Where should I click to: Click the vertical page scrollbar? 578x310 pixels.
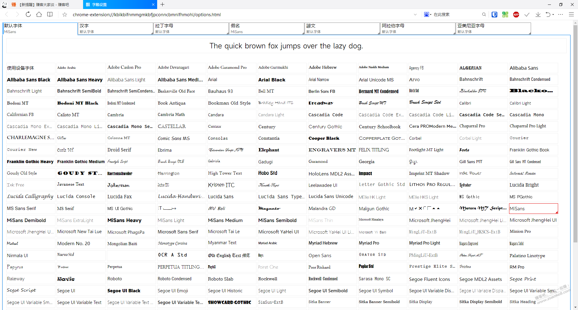tap(576, 134)
